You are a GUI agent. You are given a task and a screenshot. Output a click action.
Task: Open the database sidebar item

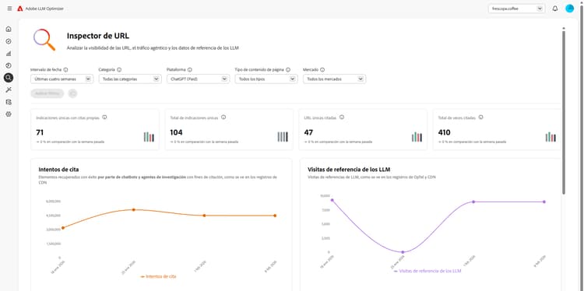9,102
